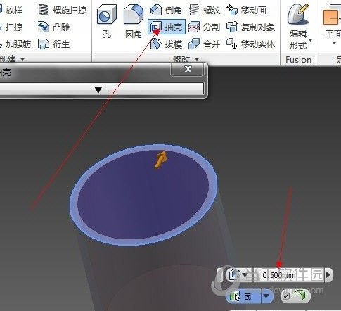This screenshot has height=311, width=341.
Task: Choose the 放样 (Loft) tool
Action: tap(11, 10)
